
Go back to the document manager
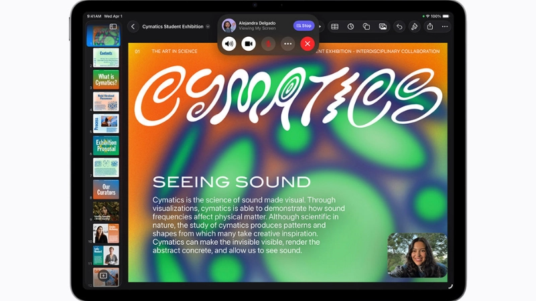[133, 27]
